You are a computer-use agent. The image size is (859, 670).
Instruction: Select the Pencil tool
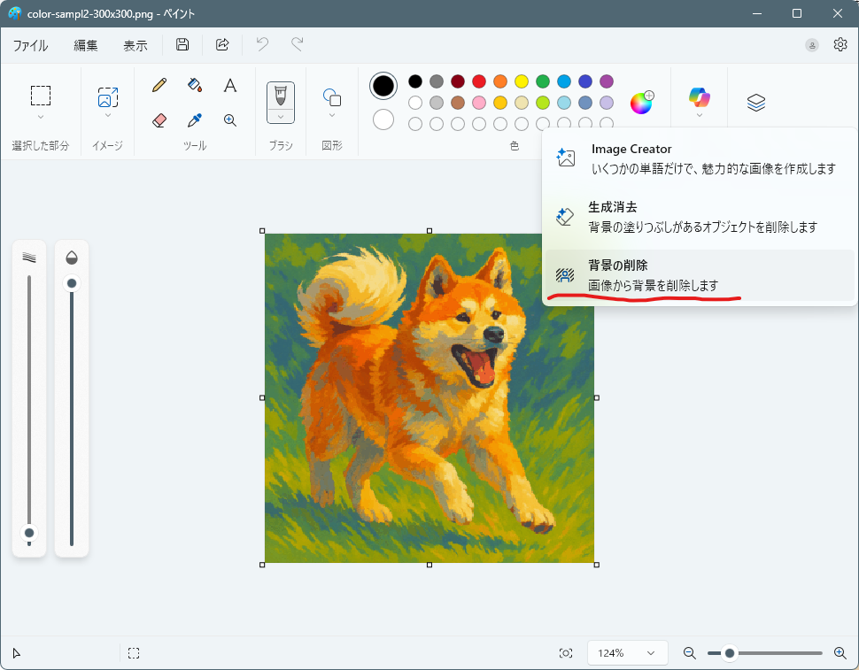(159, 85)
